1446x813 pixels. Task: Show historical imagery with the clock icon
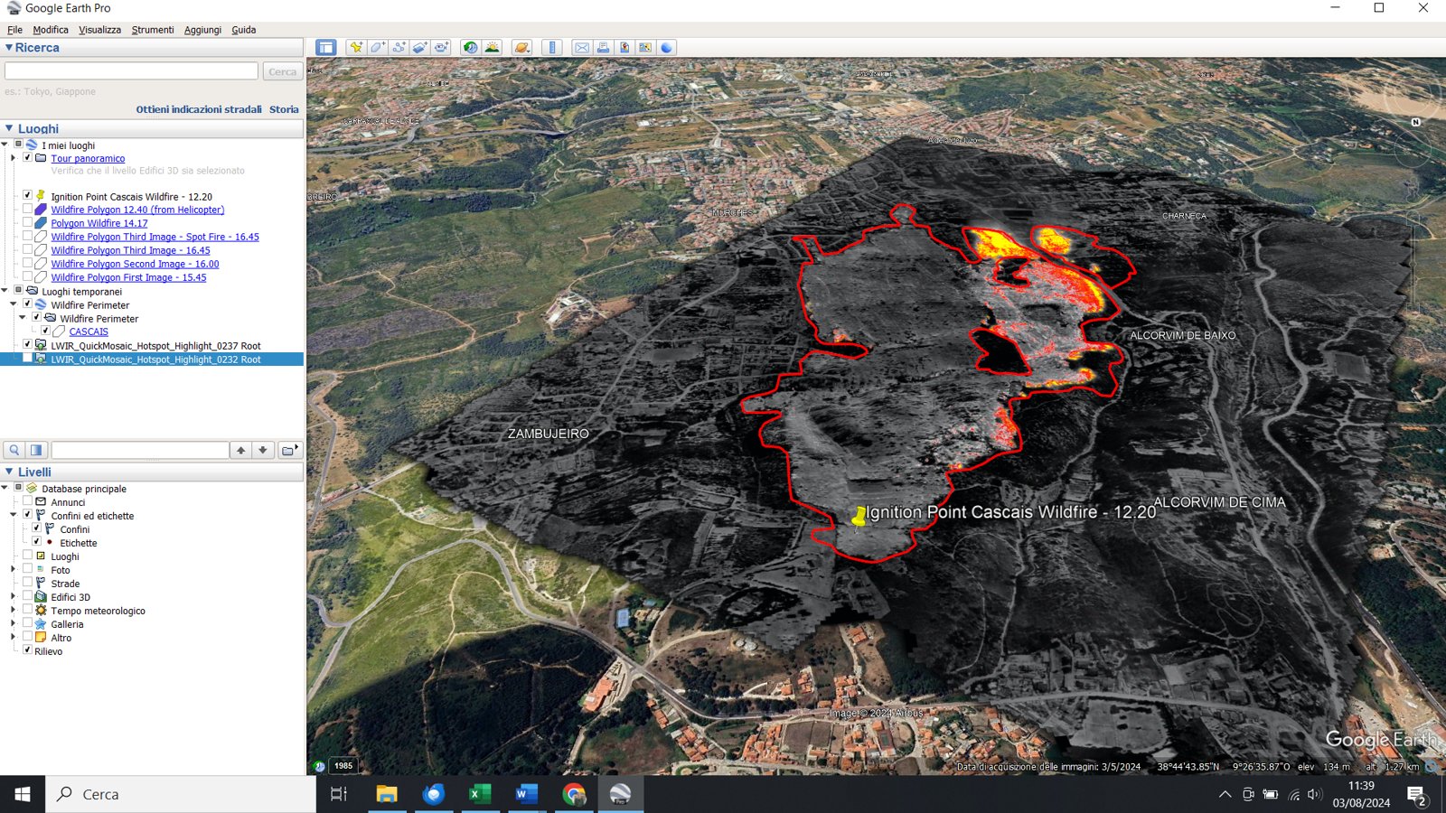(471, 48)
